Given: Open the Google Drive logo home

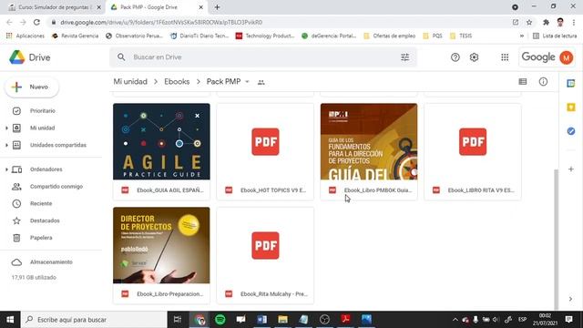Looking at the screenshot, I should [x=30, y=57].
